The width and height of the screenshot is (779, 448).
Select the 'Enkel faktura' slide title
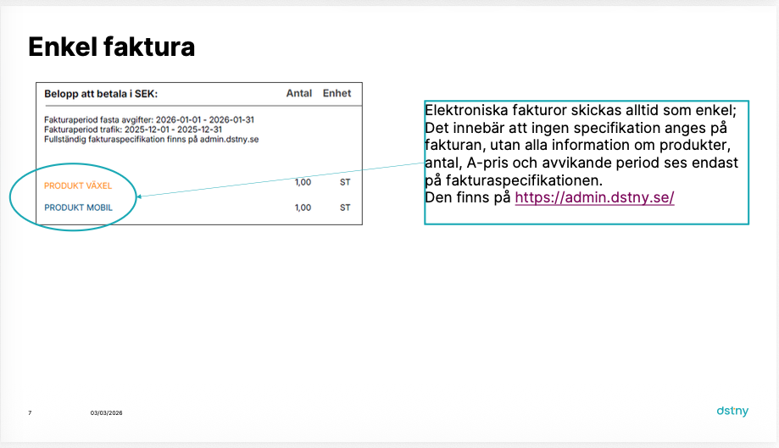(111, 47)
